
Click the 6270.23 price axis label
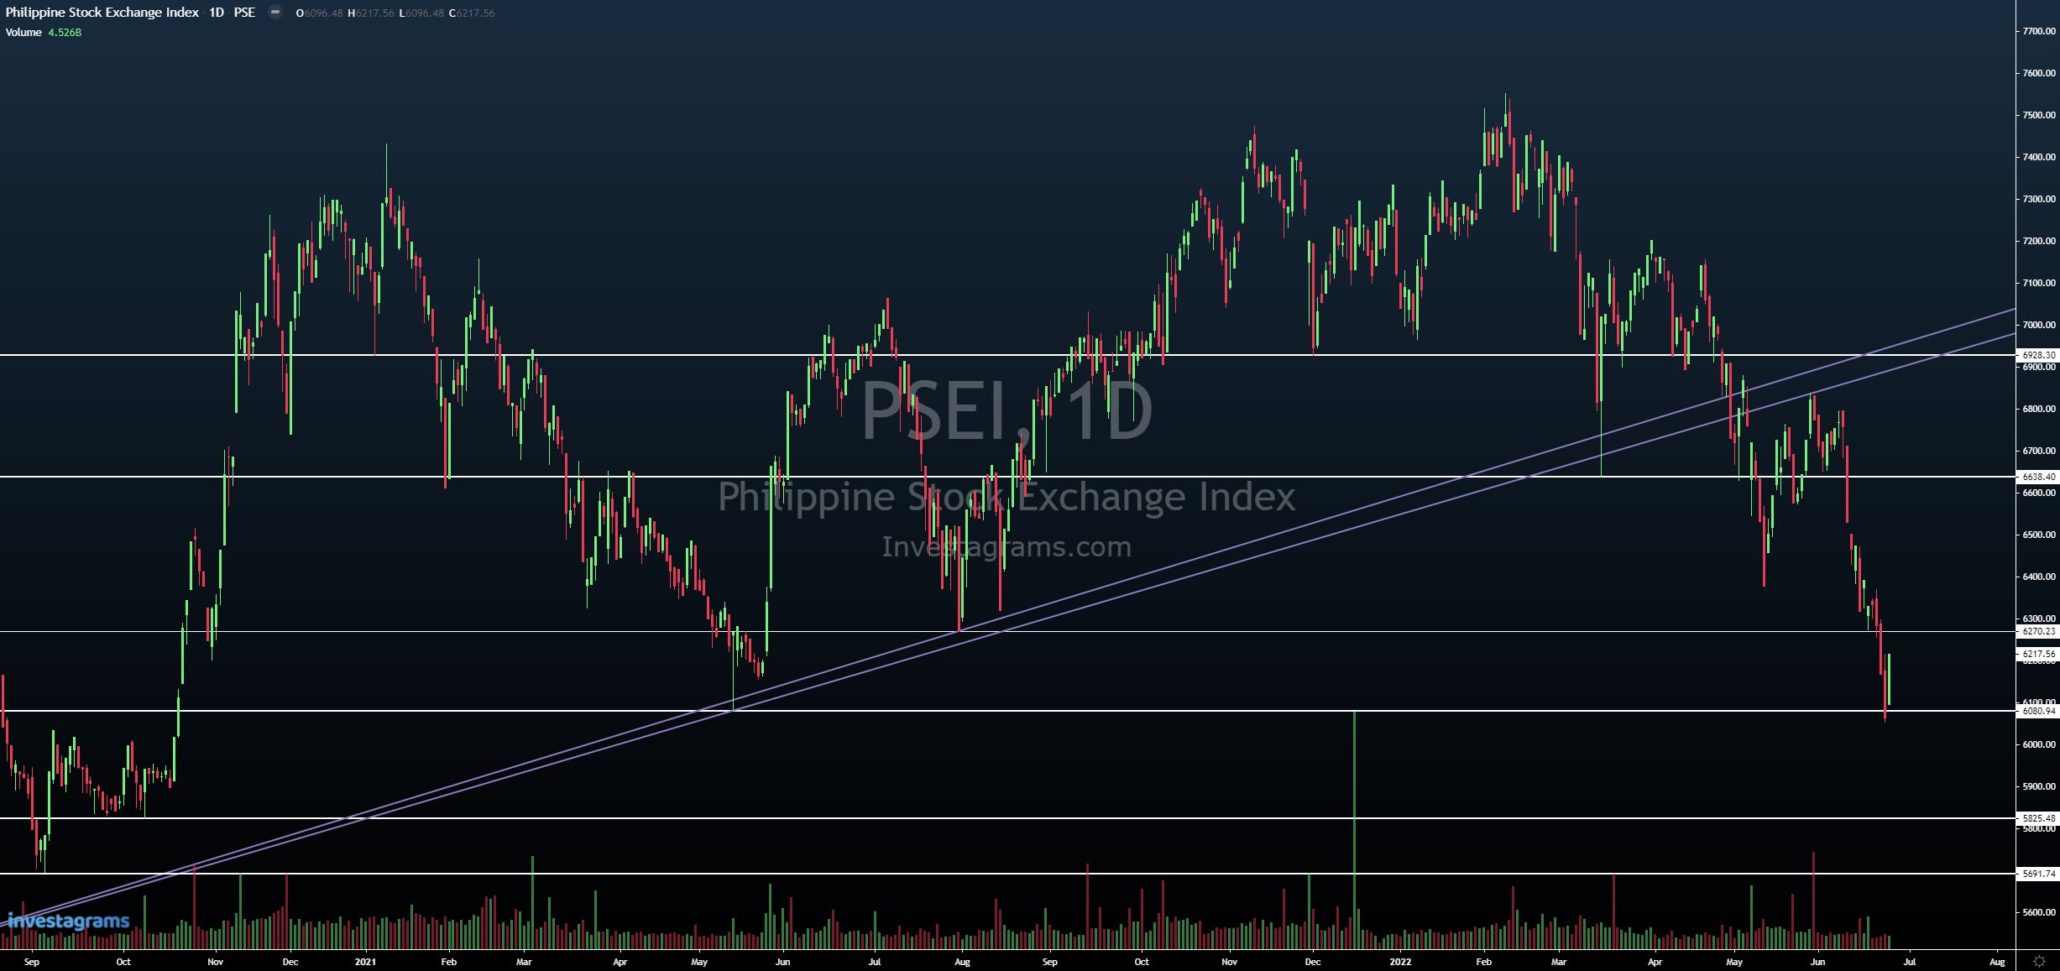pyautogui.click(x=2038, y=631)
